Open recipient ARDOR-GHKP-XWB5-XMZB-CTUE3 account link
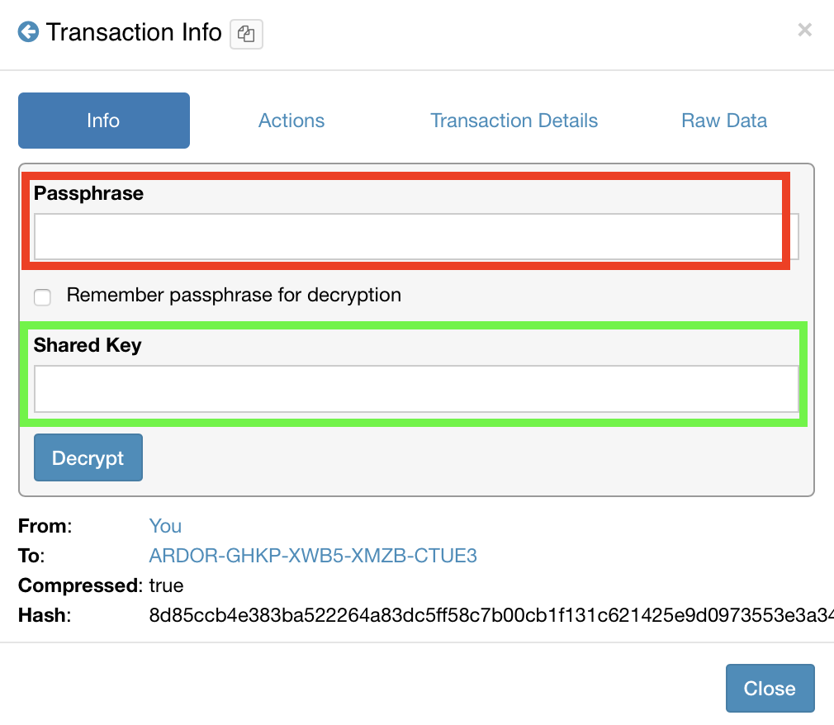Viewport: 834px width, 725px height. tap(313, 556)
